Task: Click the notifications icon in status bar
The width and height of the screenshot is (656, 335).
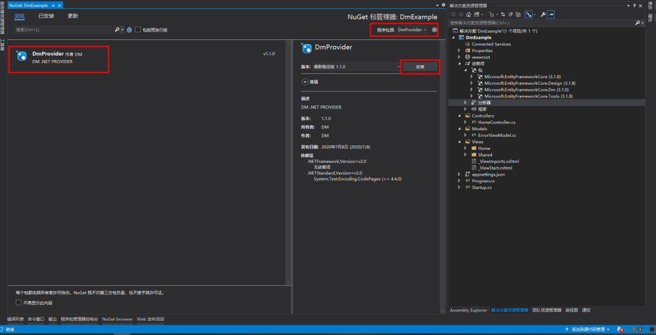Action: coord(620,330)
